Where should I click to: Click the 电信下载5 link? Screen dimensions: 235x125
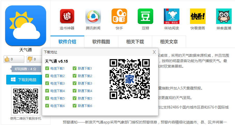tap(57, 98)
